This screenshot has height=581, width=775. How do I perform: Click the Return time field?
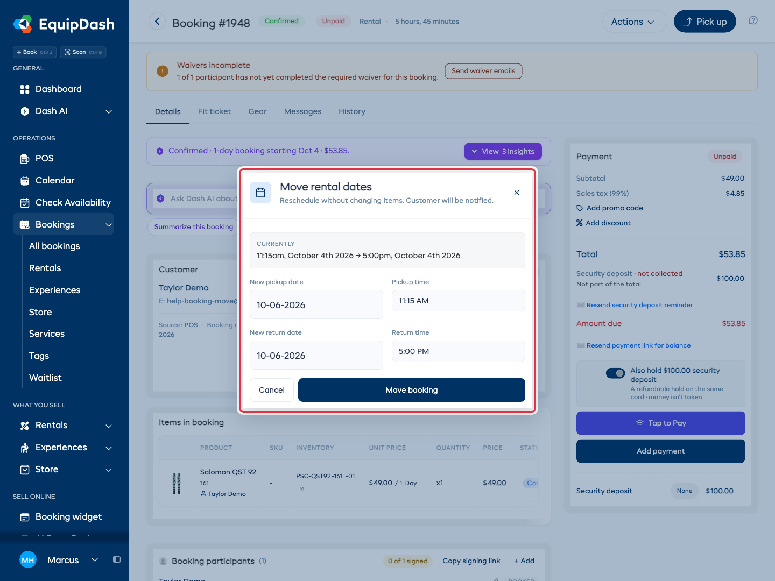(x=459, y=351)
